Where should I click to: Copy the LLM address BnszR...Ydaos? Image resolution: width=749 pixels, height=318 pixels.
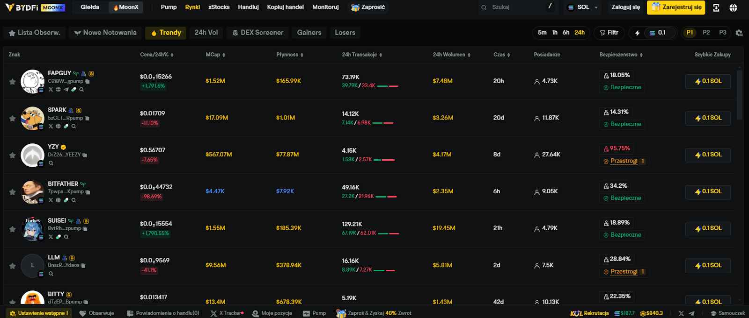pyautogui.click(x=83, y=265)
